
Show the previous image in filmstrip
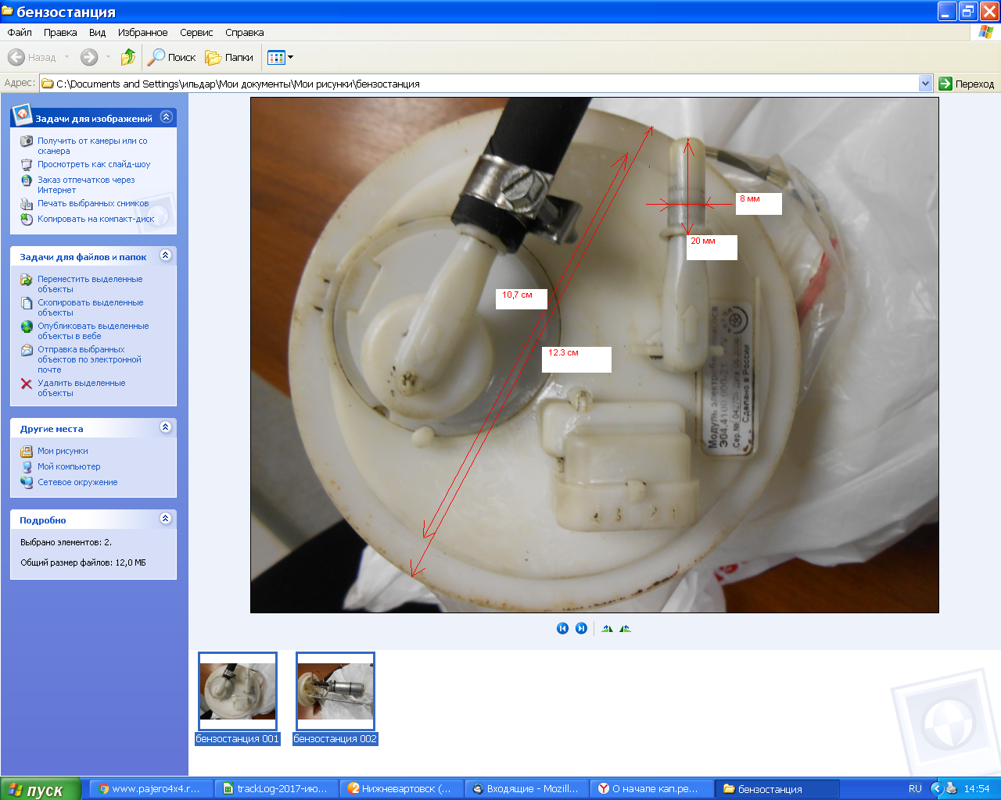tap(562, 628)
